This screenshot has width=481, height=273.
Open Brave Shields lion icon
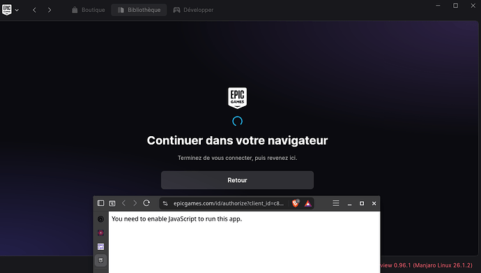[x=296, y=203]
